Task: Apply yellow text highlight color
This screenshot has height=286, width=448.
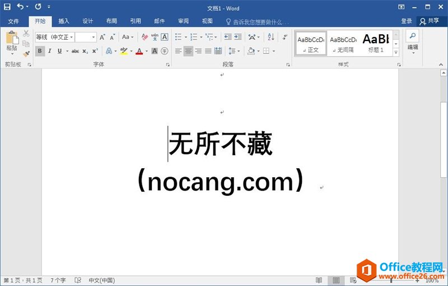Action: [124, 51]
